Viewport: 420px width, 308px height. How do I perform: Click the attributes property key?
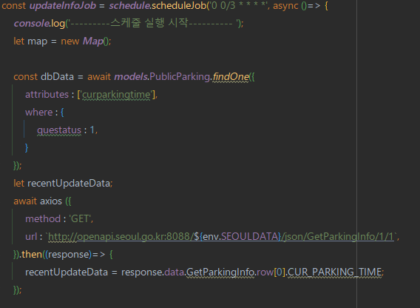[47, 95]
